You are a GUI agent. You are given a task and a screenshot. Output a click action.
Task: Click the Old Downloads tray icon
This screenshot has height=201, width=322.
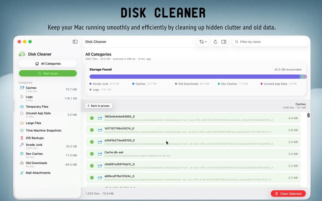[22, 163]
